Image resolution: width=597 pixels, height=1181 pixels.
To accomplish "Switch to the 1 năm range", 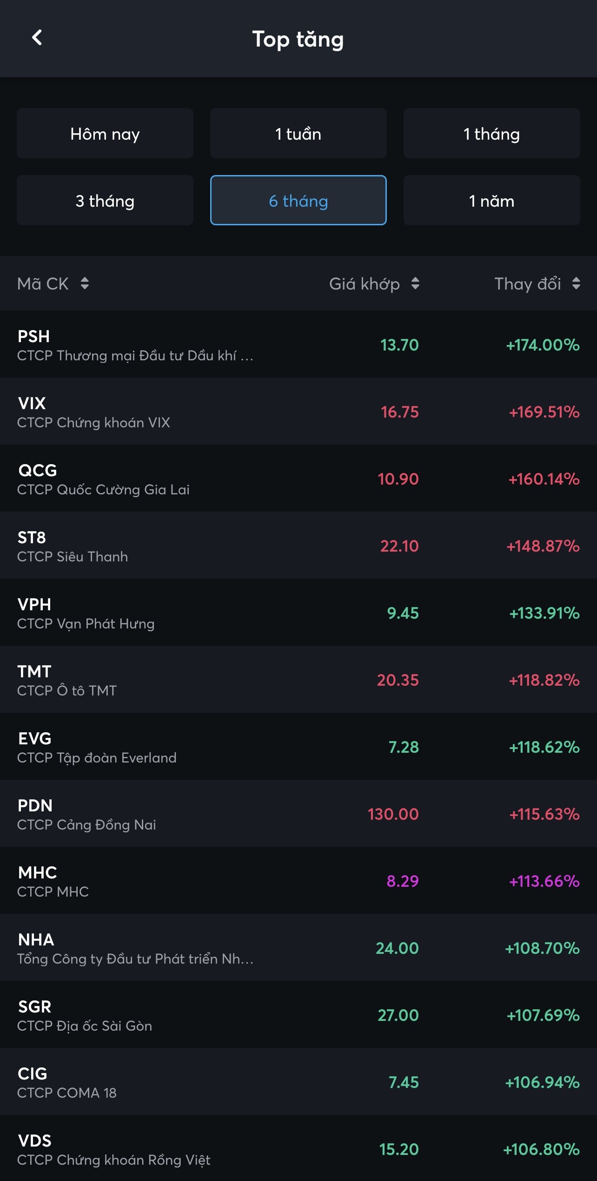I will (491, 201).
